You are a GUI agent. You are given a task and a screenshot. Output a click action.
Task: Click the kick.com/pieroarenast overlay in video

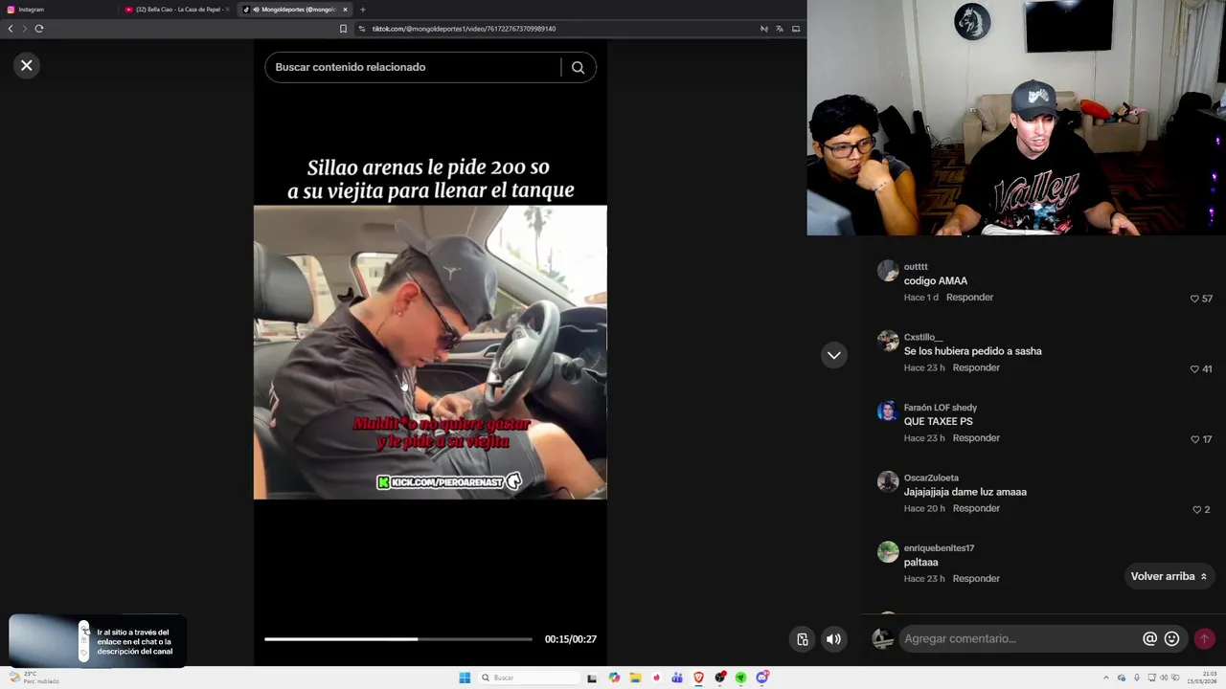(x=448, y=482)
